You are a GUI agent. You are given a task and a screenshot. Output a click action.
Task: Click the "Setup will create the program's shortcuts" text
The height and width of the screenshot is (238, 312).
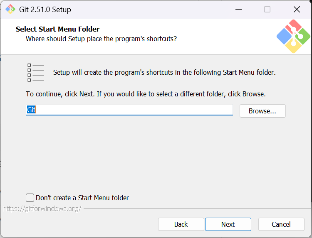[164, 72]
